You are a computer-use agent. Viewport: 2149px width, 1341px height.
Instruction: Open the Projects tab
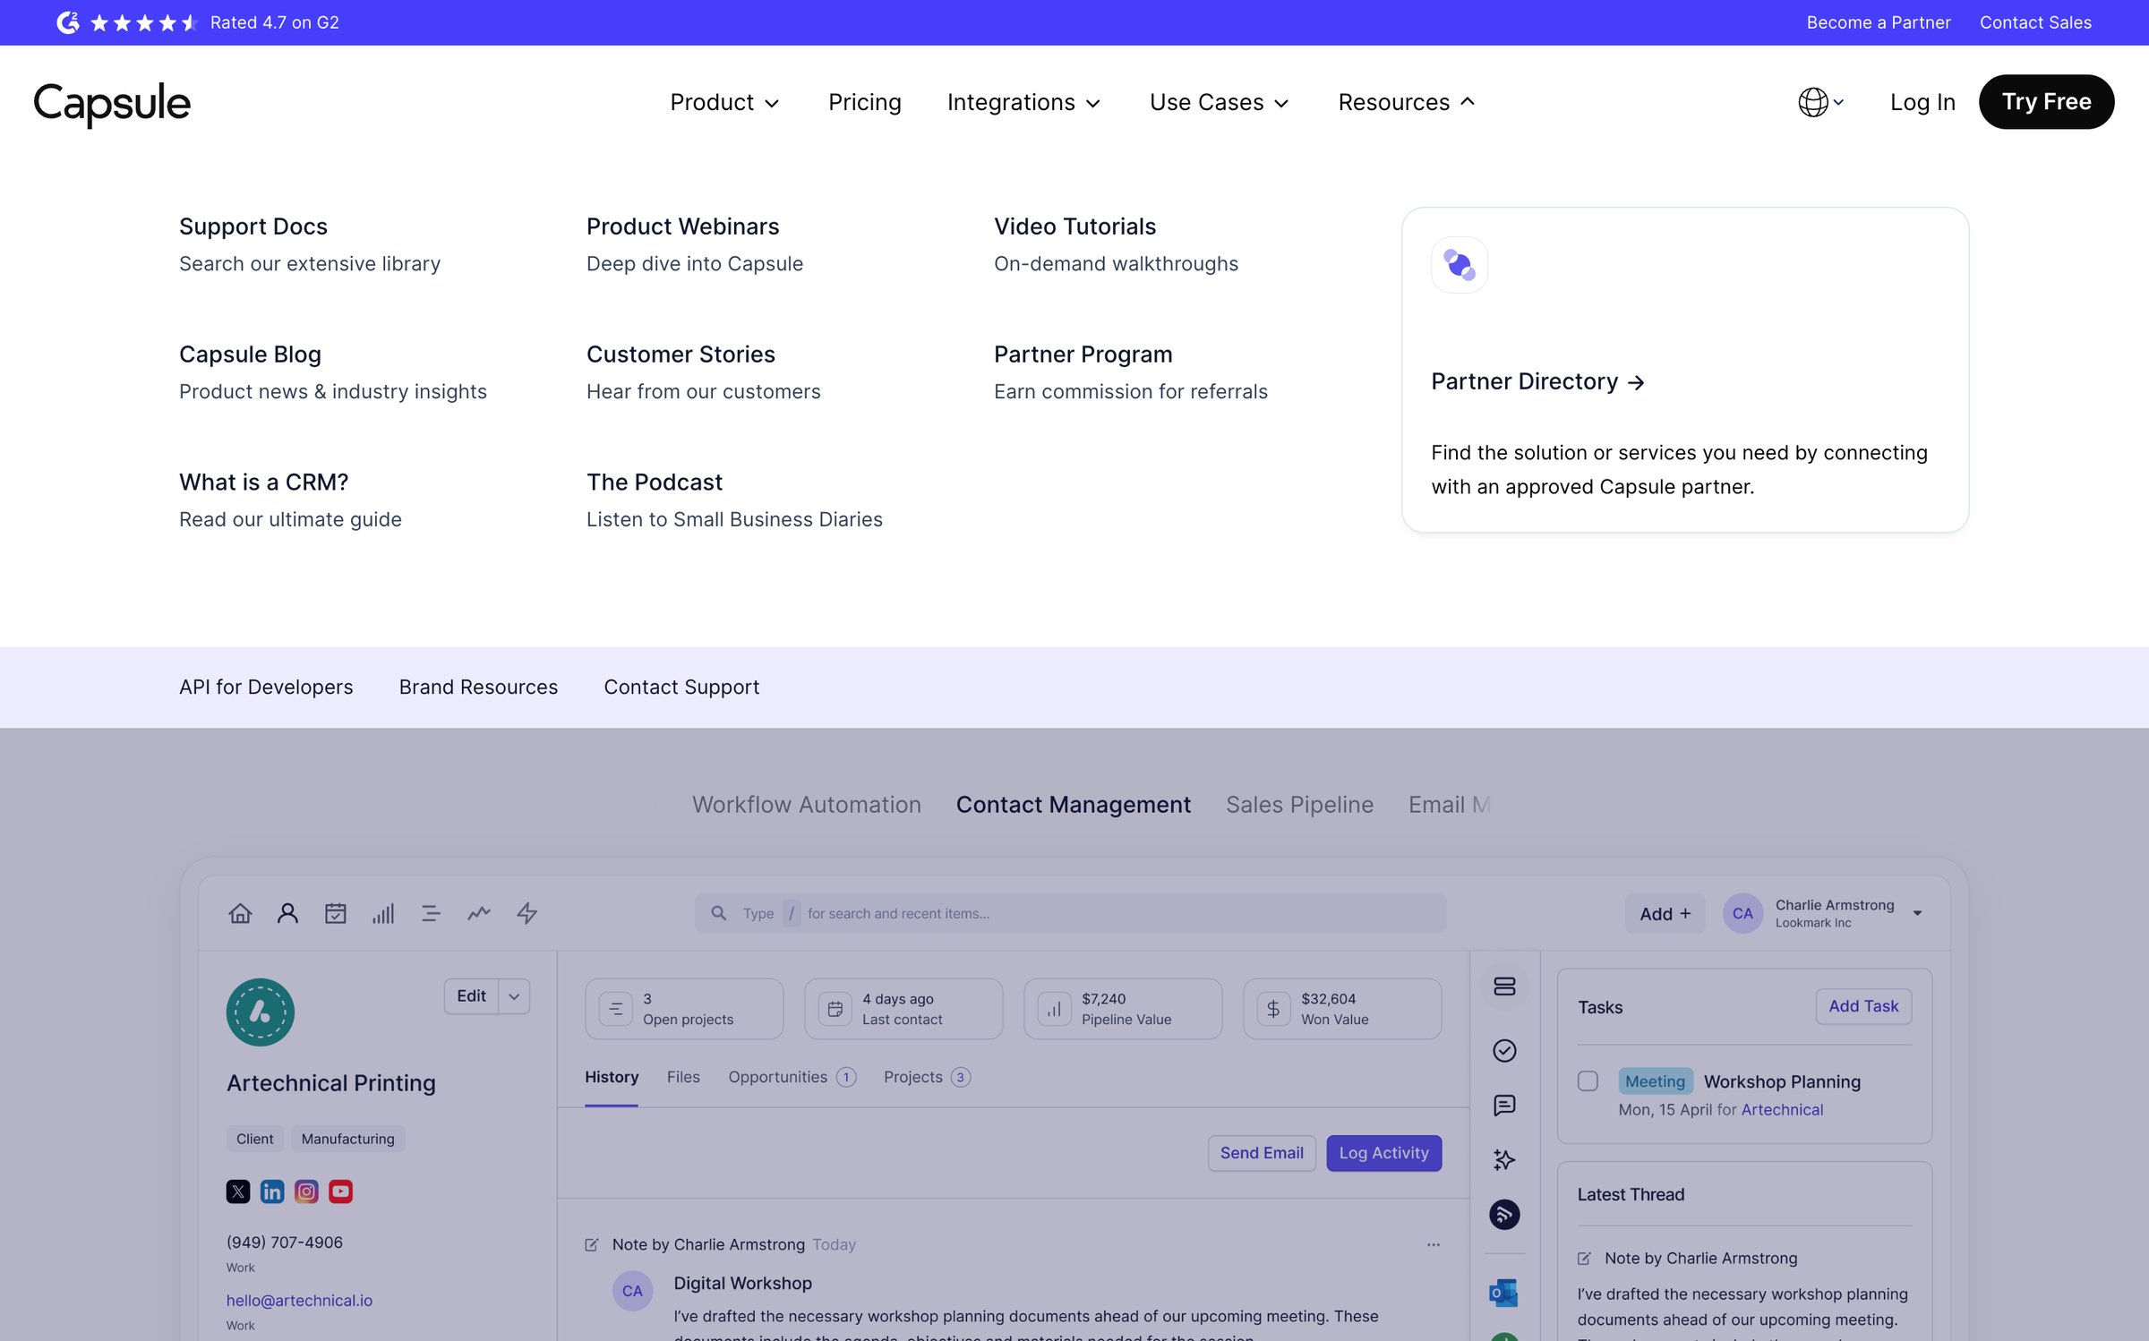(927, 1077)
